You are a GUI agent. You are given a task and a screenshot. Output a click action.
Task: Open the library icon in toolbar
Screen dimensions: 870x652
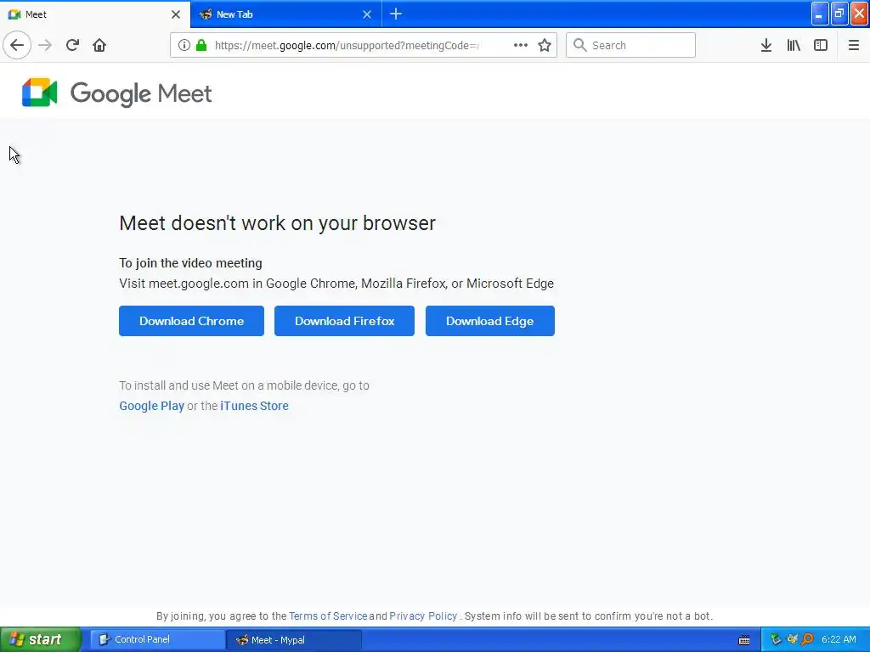(794, 45)
